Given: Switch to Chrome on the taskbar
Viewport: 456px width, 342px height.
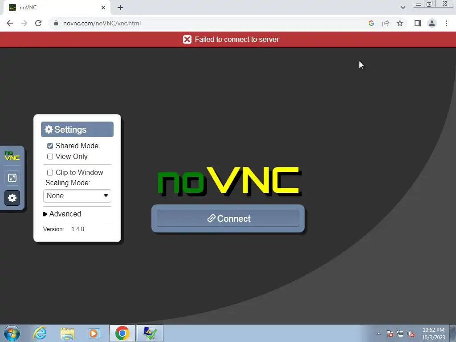Looking at the screenshot, I should [122, 333].
